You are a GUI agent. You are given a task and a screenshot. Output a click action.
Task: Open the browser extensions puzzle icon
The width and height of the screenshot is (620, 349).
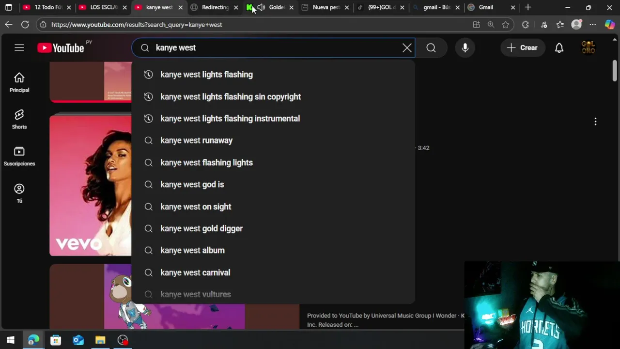click(x=525, y=25)
